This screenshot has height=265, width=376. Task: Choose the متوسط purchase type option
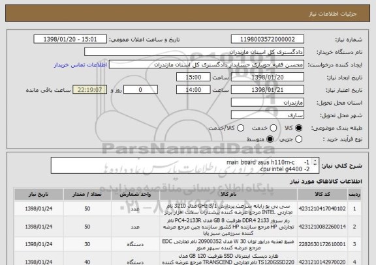pyautogui.click(x=270, y=139)
